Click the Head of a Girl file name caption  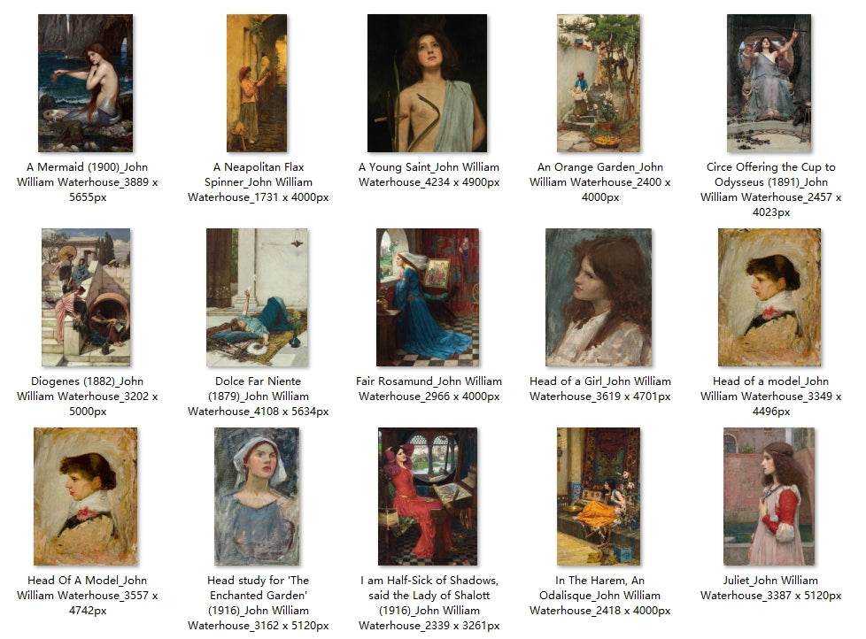pyautogui.click(x=600, y=389)
